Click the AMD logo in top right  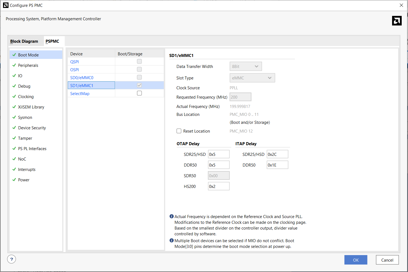396,21
